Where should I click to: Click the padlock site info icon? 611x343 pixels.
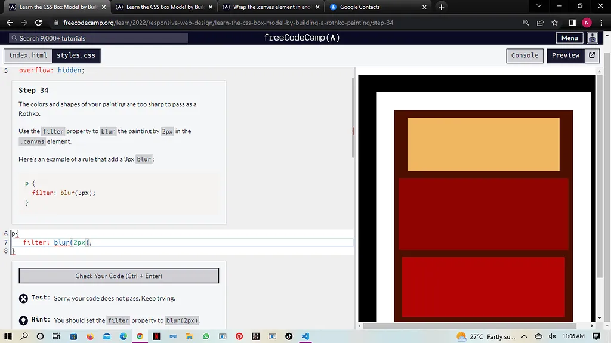(56, 23)
